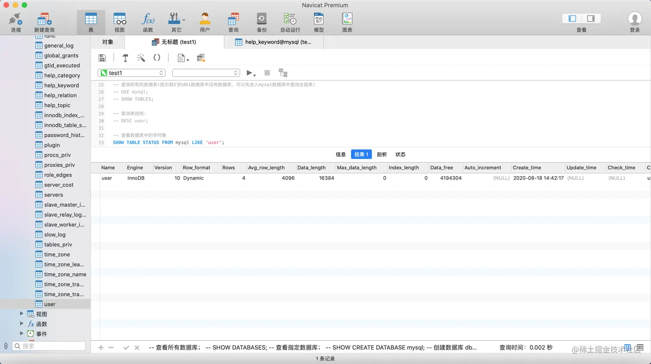Delete record with the minus icon
Screen dimensions: 651x364
click(111, 348)
